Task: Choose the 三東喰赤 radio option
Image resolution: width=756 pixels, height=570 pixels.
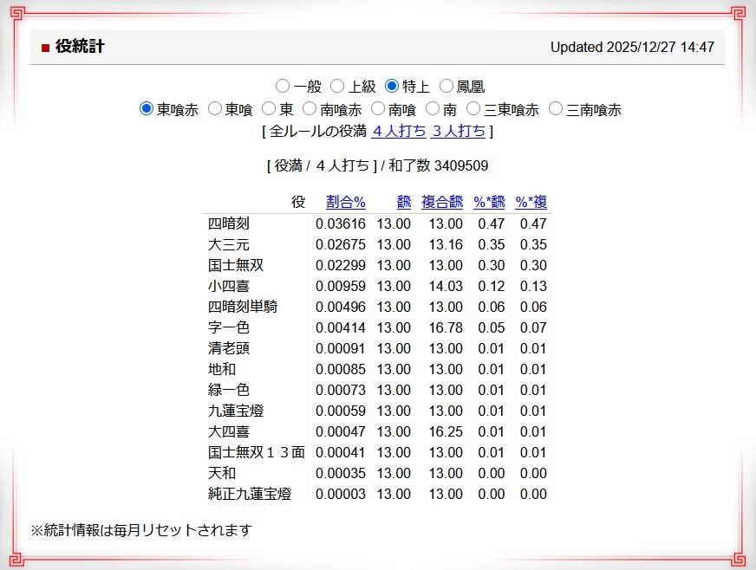Action: point(473,109)
